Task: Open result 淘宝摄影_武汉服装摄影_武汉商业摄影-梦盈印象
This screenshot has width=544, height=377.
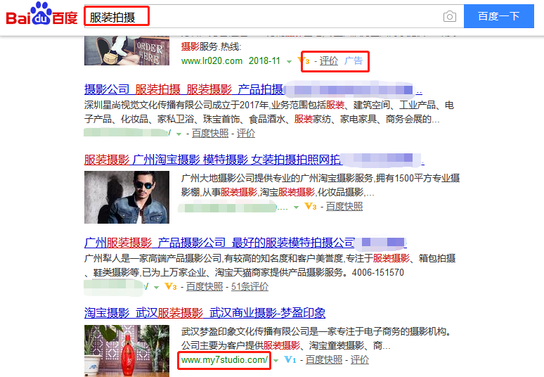Action: 205,313
